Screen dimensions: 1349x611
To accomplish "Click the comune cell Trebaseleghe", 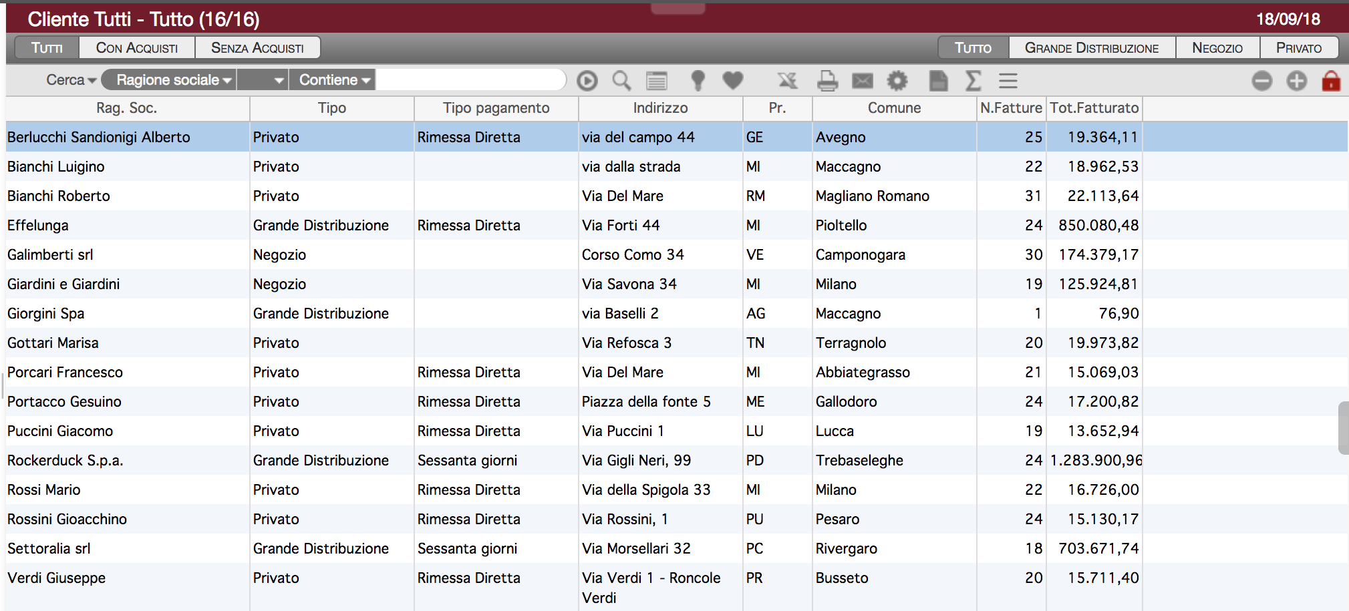I will [x=859, y=460].
